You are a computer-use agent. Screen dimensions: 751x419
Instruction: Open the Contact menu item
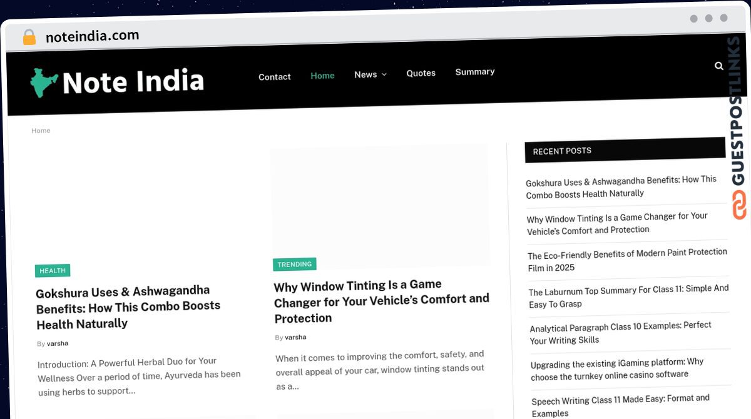[274, 77]
